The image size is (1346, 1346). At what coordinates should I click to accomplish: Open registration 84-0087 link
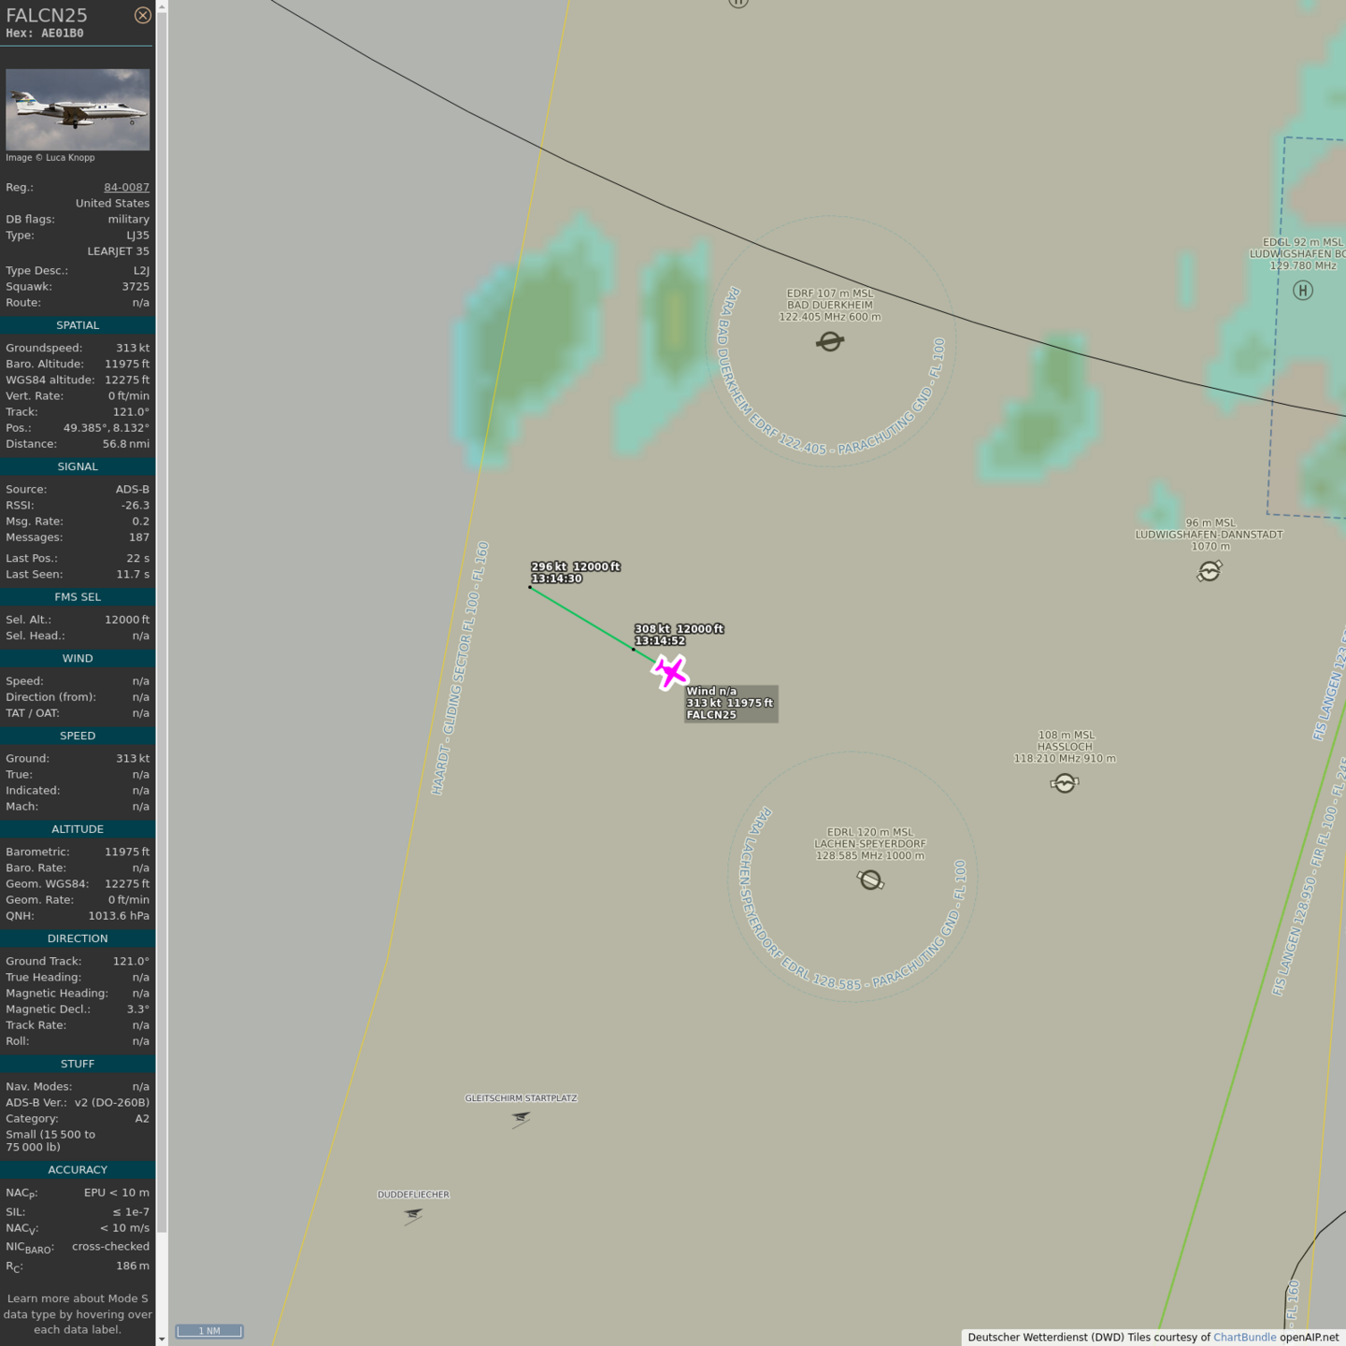(x=126, y=187)
